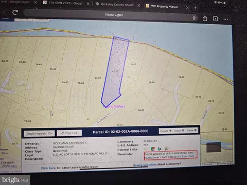247x185 pixels.
Task: Select parcel 2A-69 on the map
Action: click(181, 77)
